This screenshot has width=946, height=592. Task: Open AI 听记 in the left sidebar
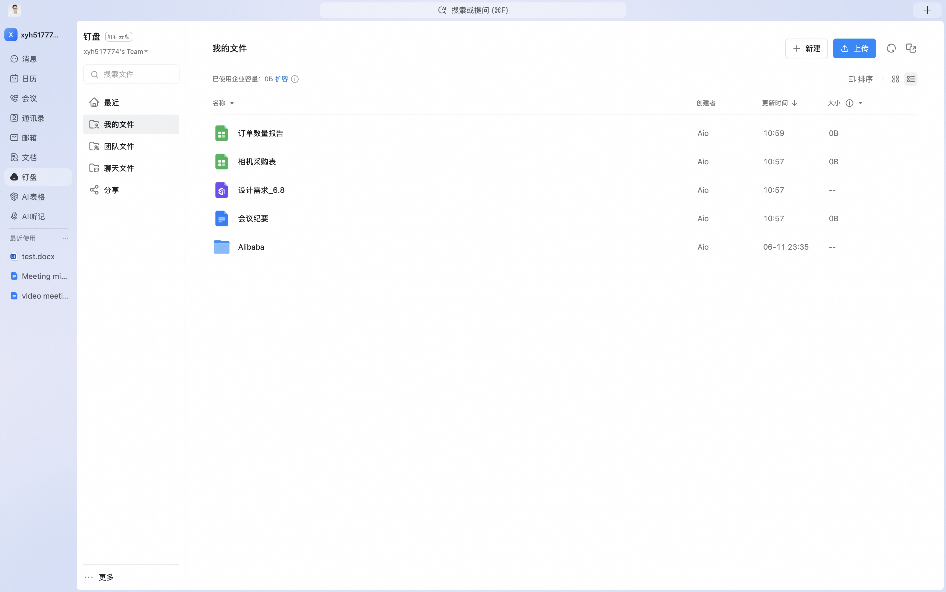click(38, 217)
